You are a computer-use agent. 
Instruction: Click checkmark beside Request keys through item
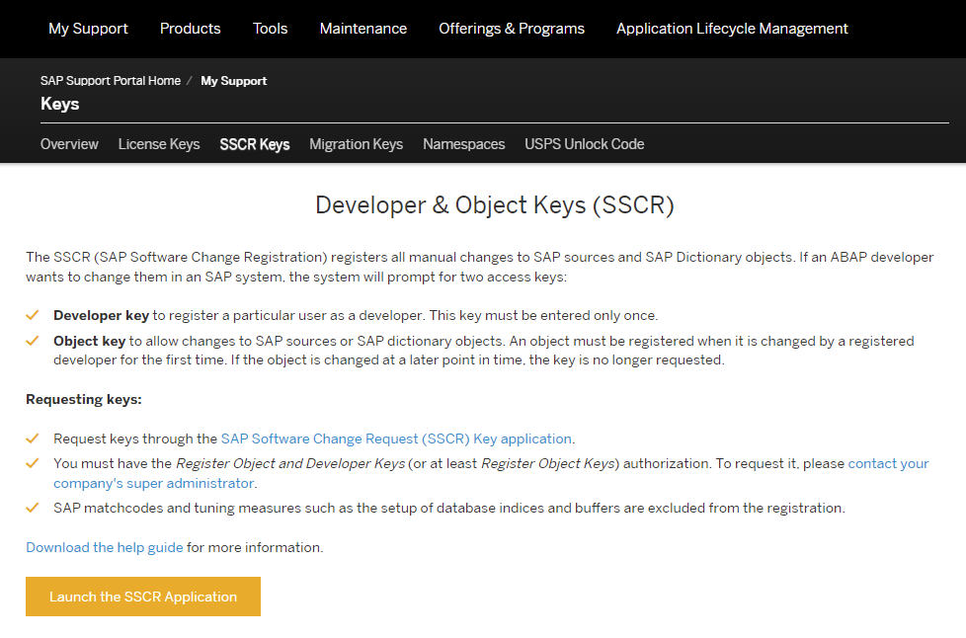(x=33, y=439)
